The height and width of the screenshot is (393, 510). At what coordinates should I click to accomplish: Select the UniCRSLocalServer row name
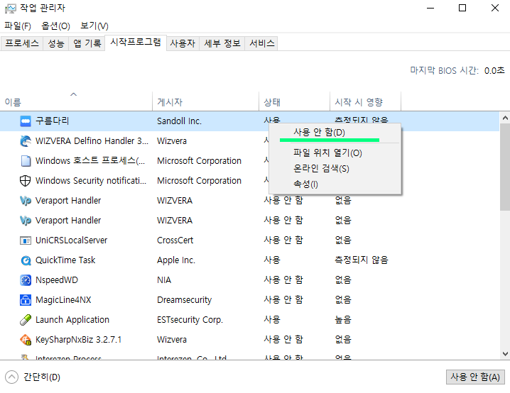[71, 240]
